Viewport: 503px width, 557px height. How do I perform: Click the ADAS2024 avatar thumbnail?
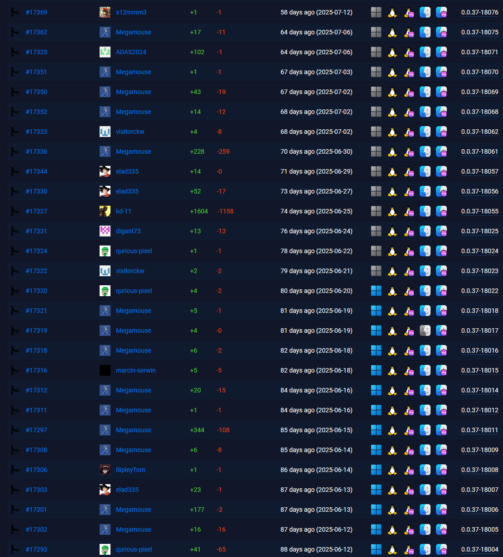105,52
